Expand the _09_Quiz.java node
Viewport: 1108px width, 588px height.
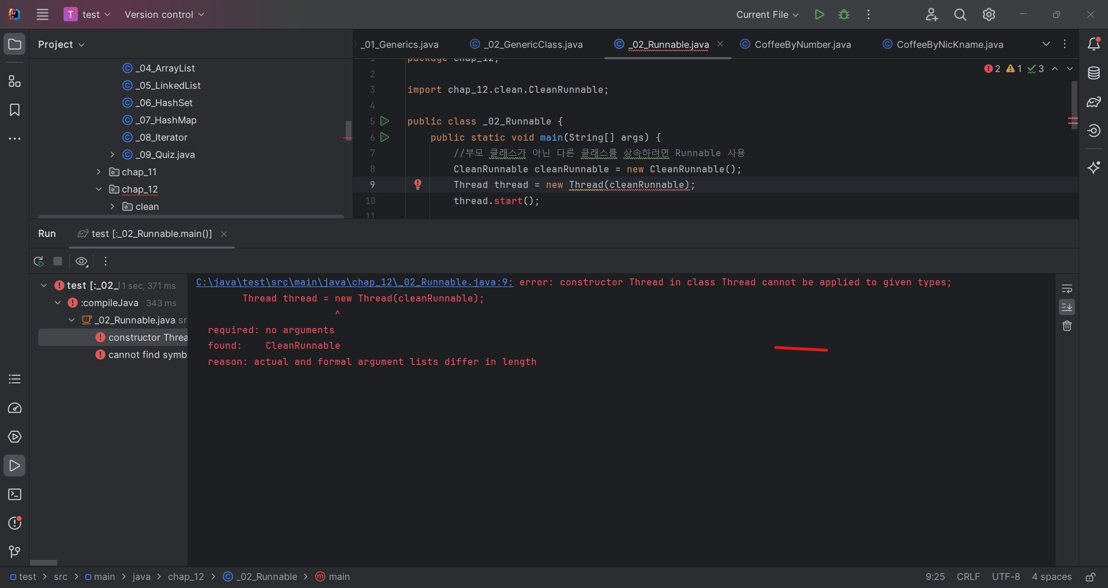click(113, 154)
